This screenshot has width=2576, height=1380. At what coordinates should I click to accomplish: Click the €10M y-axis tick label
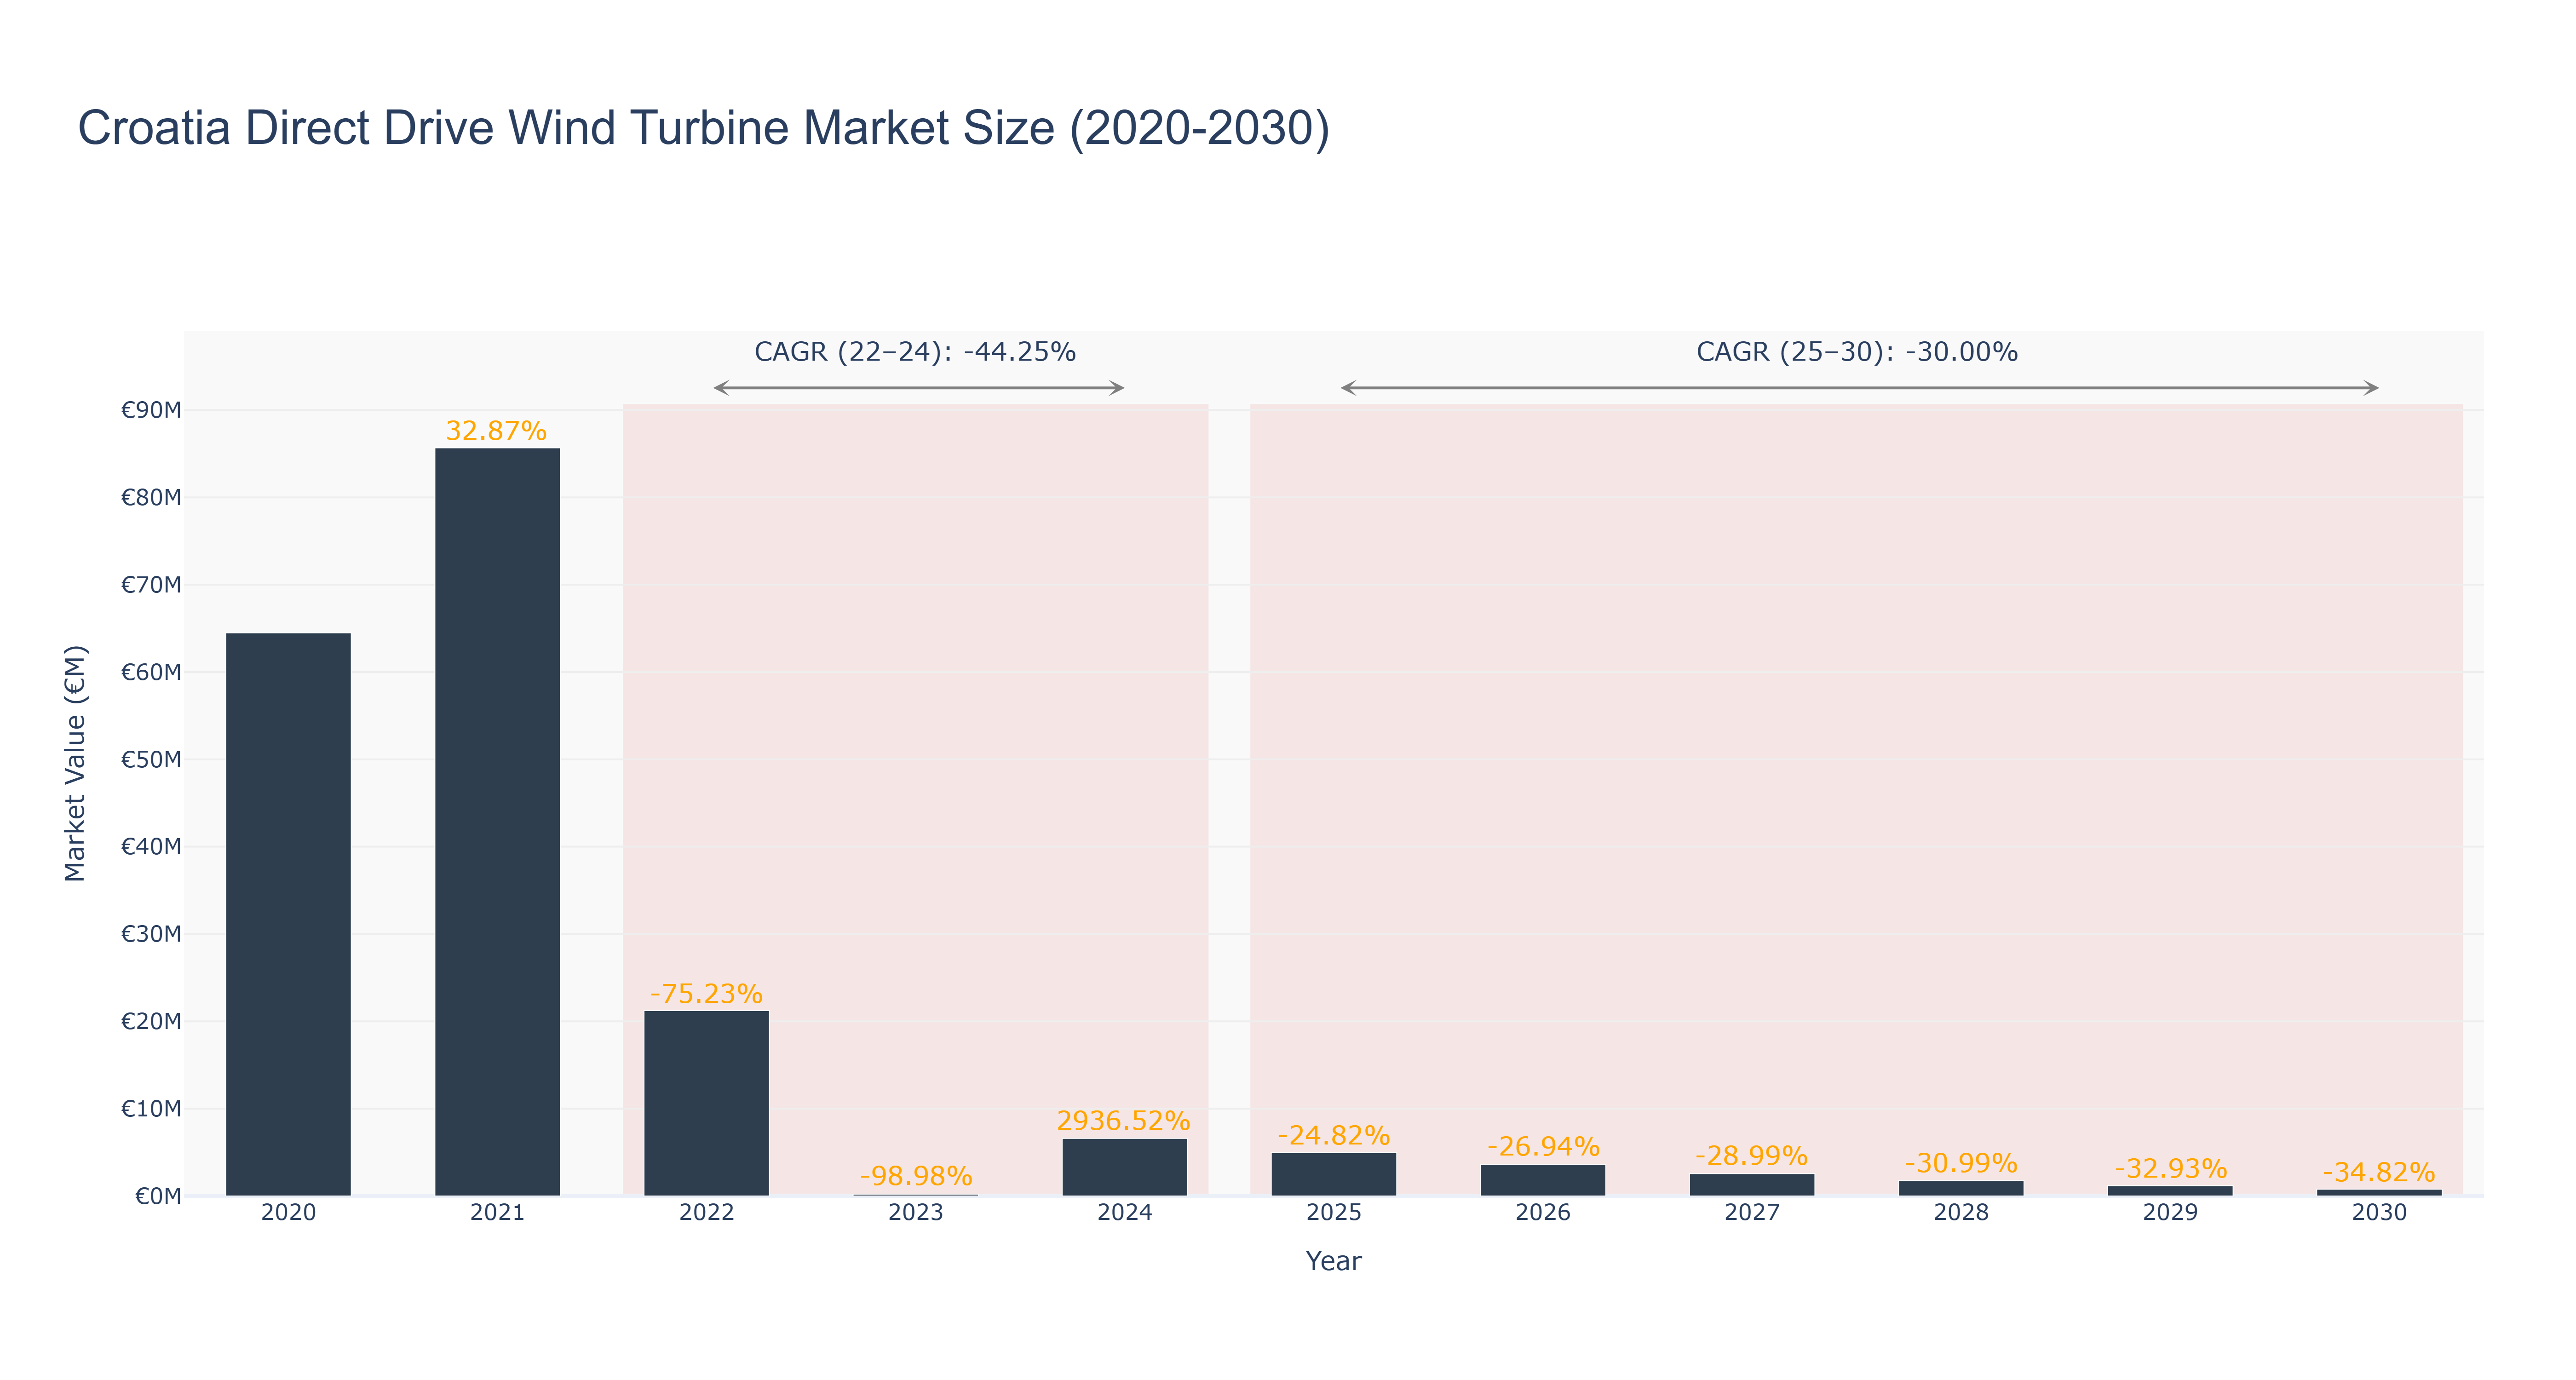(x=151, y=1108)
